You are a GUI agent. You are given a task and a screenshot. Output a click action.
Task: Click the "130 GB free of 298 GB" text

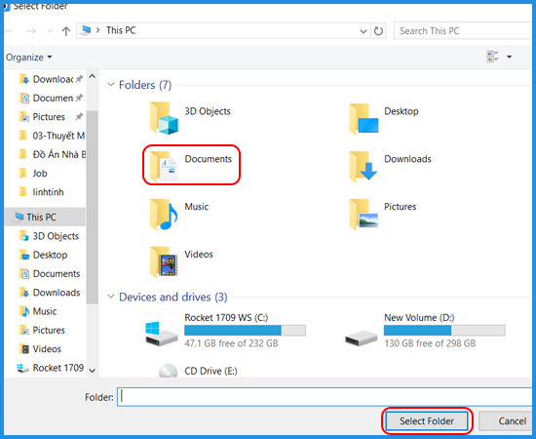(x=430, y=343)
